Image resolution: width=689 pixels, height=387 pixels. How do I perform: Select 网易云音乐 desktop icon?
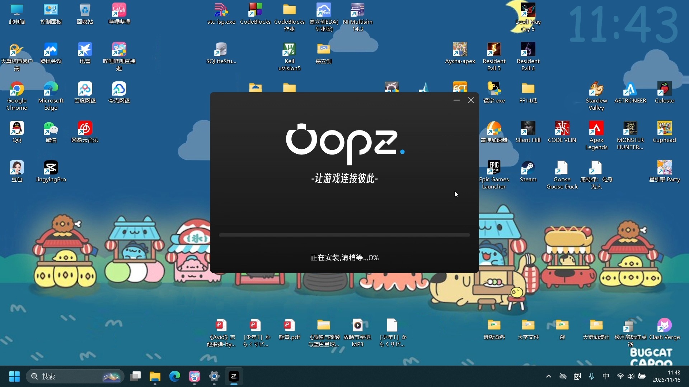click(85, 133)
